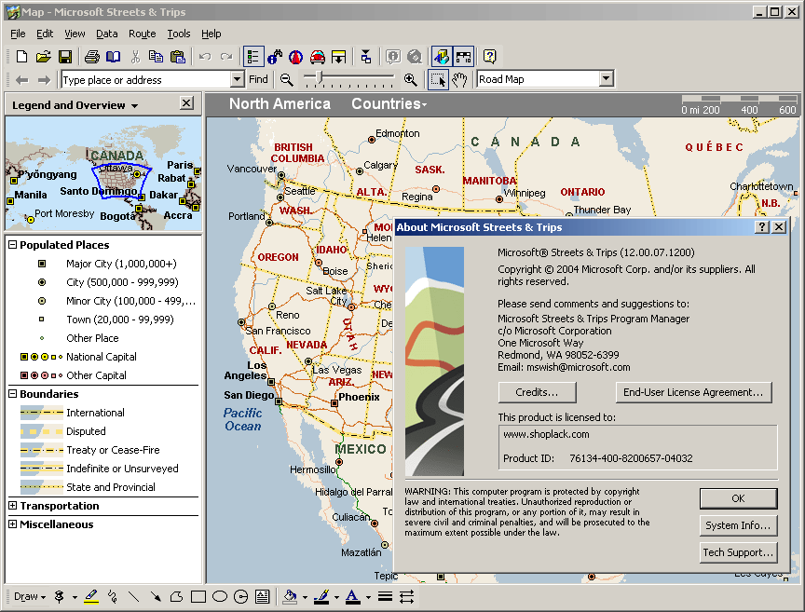Image resolution: width=805 pixels, height=612 pixels.
Task: Click the font color A swatch
Action: click(353, 596)
